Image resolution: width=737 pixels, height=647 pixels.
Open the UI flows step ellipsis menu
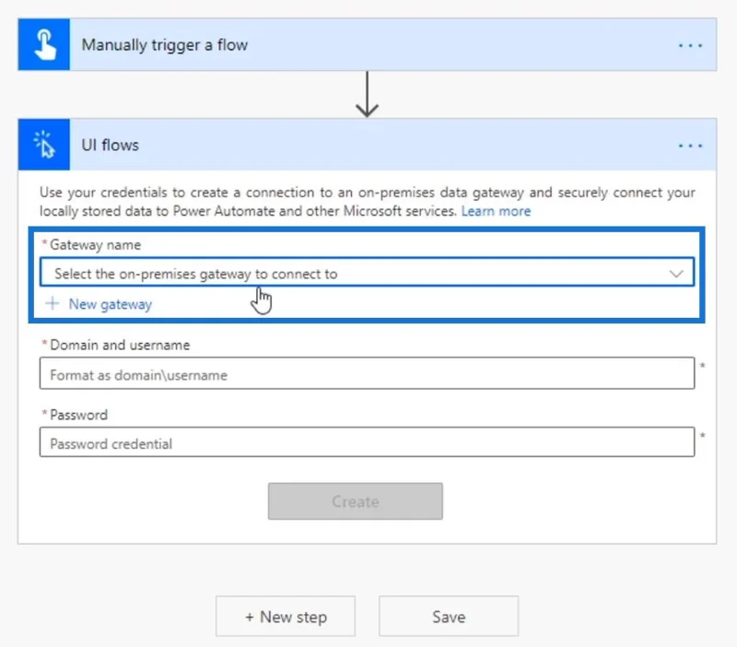(690, 146)
